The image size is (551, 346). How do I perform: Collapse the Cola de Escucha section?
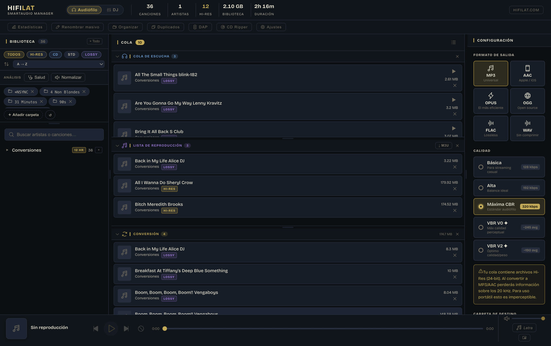coord(117,56)
